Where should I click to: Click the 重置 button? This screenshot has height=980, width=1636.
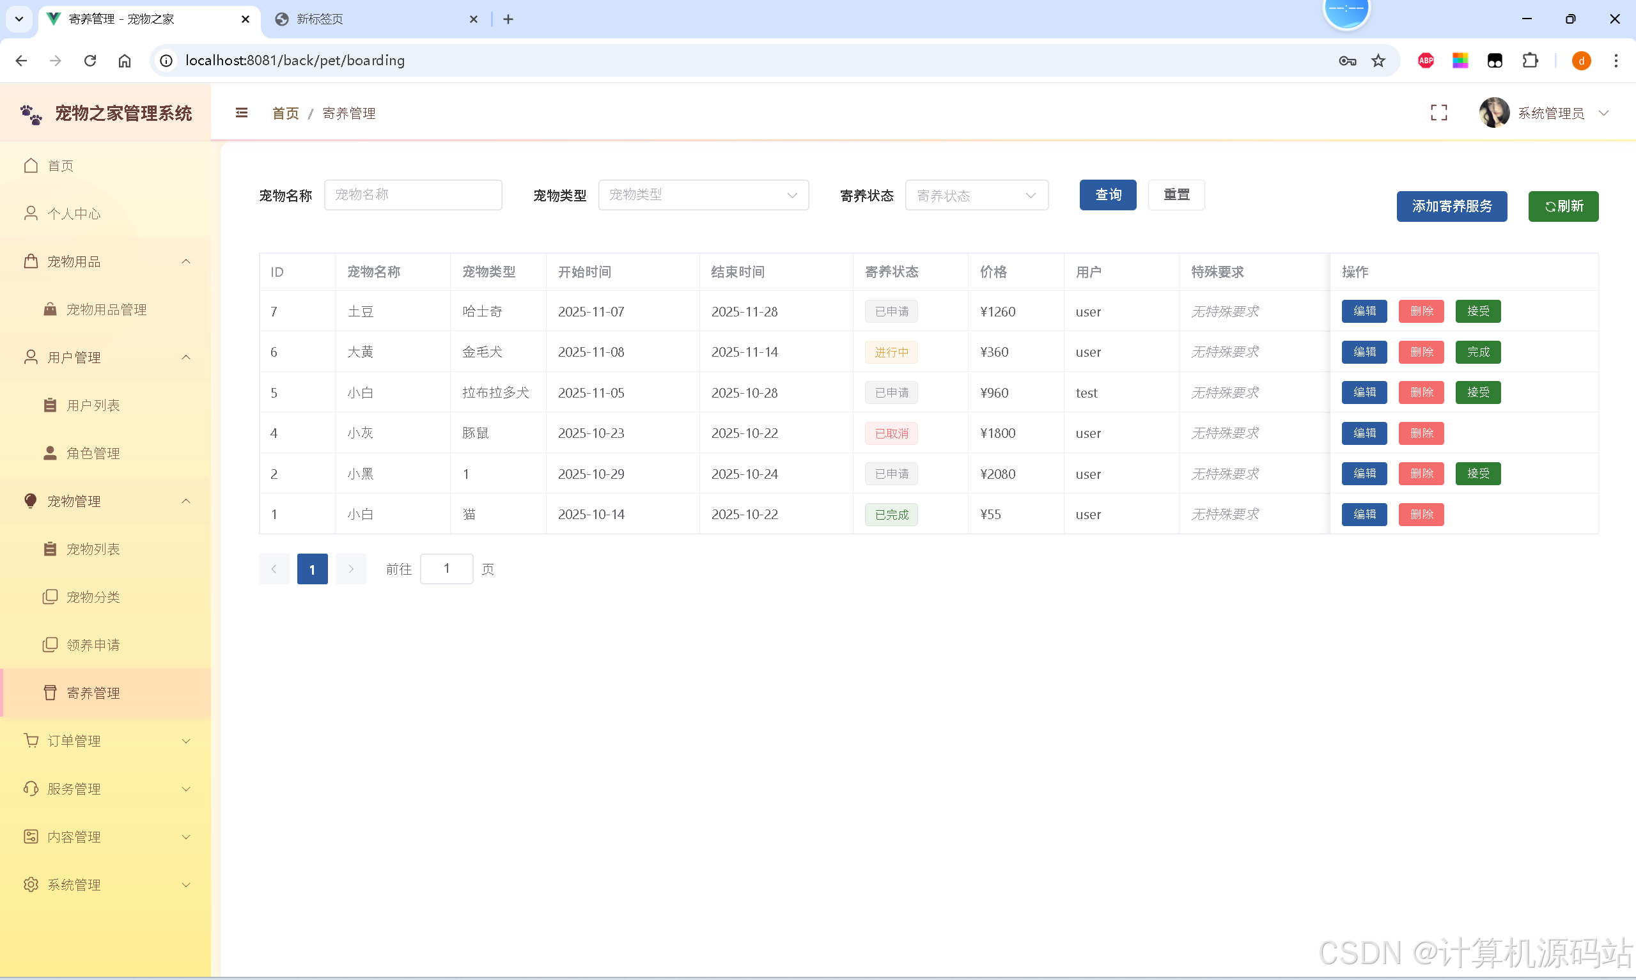tap(1176, 195)
